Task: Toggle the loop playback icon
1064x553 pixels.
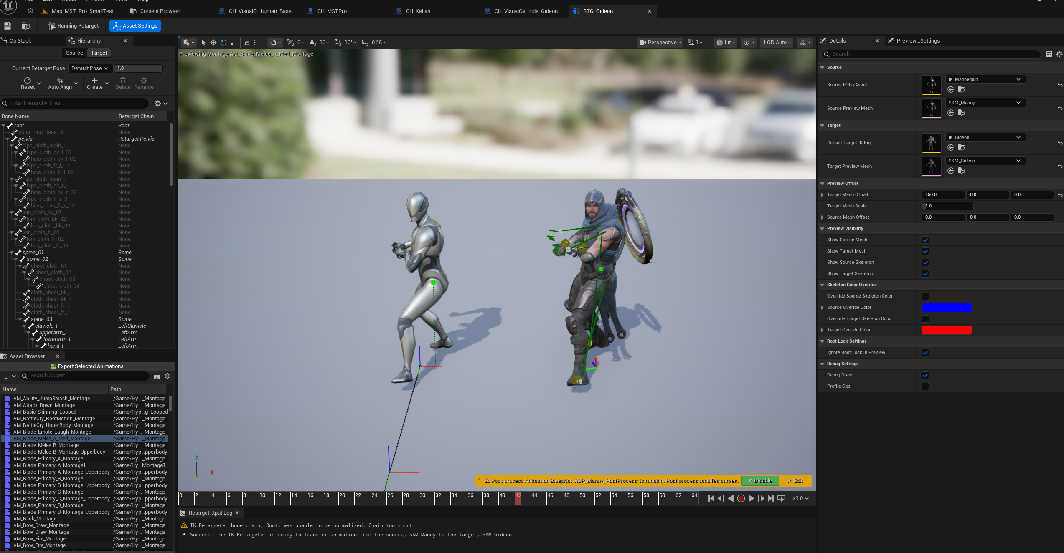Action: (x=781, y=498)
